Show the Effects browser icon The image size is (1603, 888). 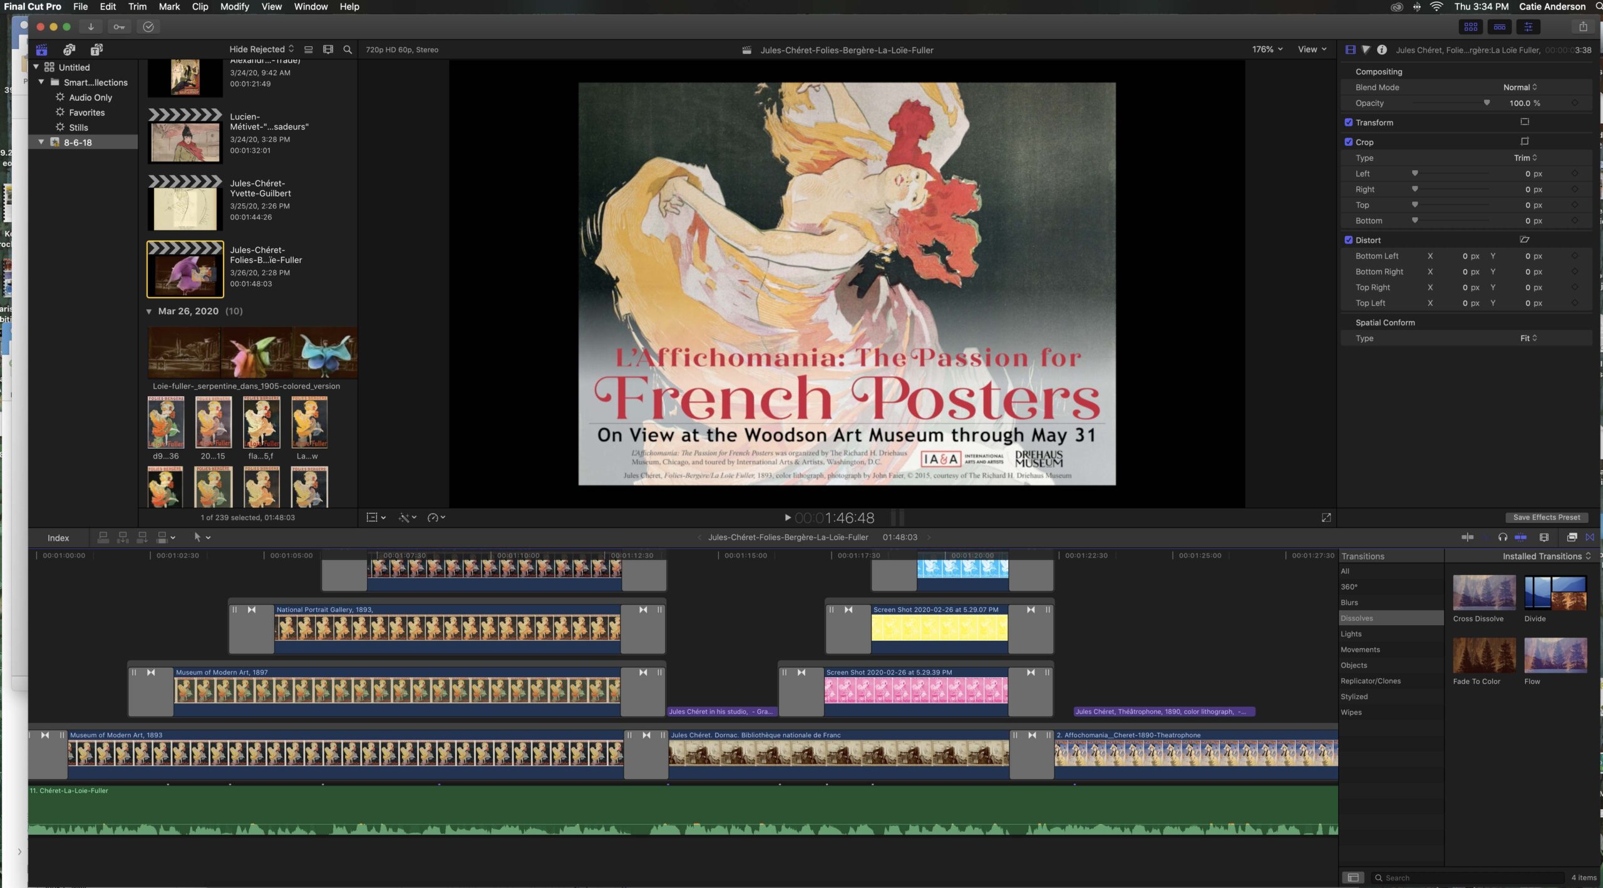click(x=1572, y=538)
